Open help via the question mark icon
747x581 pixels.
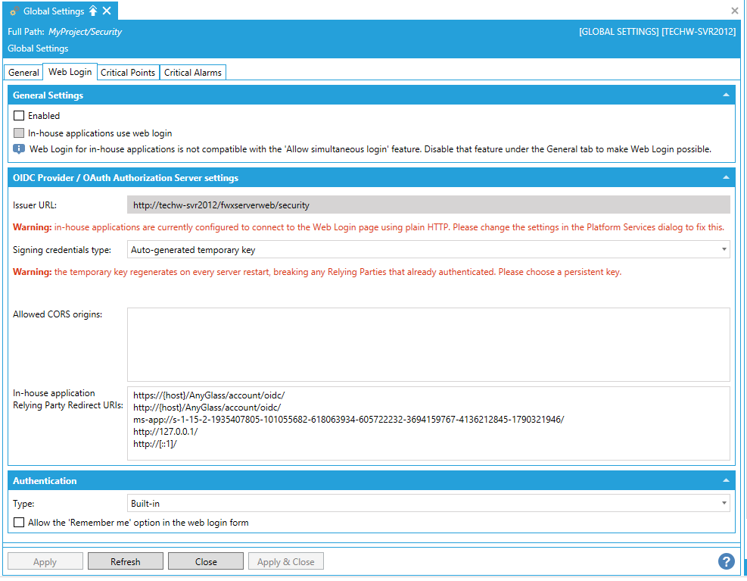click(727, 561)
